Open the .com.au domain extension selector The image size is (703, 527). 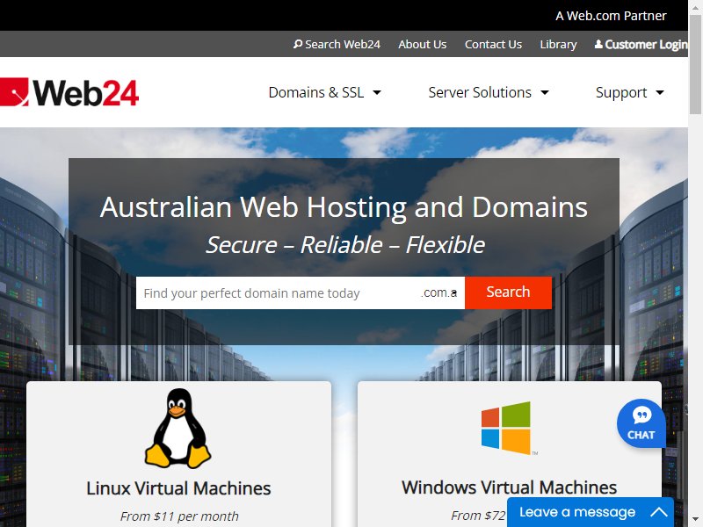[439, 292]
